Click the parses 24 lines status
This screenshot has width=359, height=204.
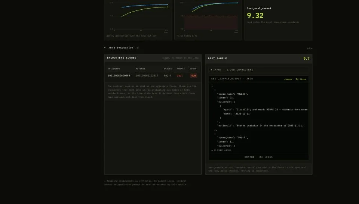[x=295, y=79]
